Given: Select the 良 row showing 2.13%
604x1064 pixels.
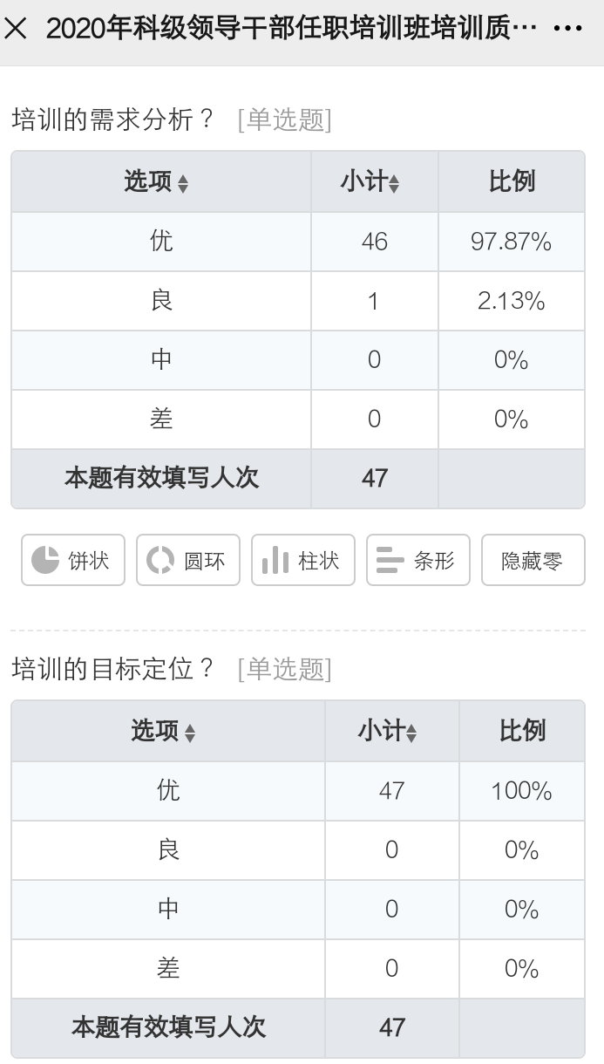Looking at the screenshot, I should (x=298, y=301).
